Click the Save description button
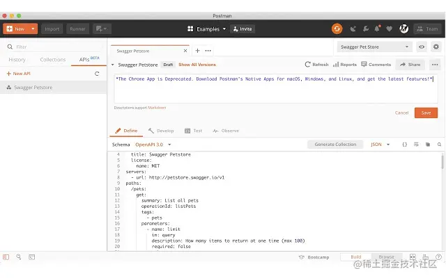The width and height of the screenshot is (446, 278). (426, 113)
